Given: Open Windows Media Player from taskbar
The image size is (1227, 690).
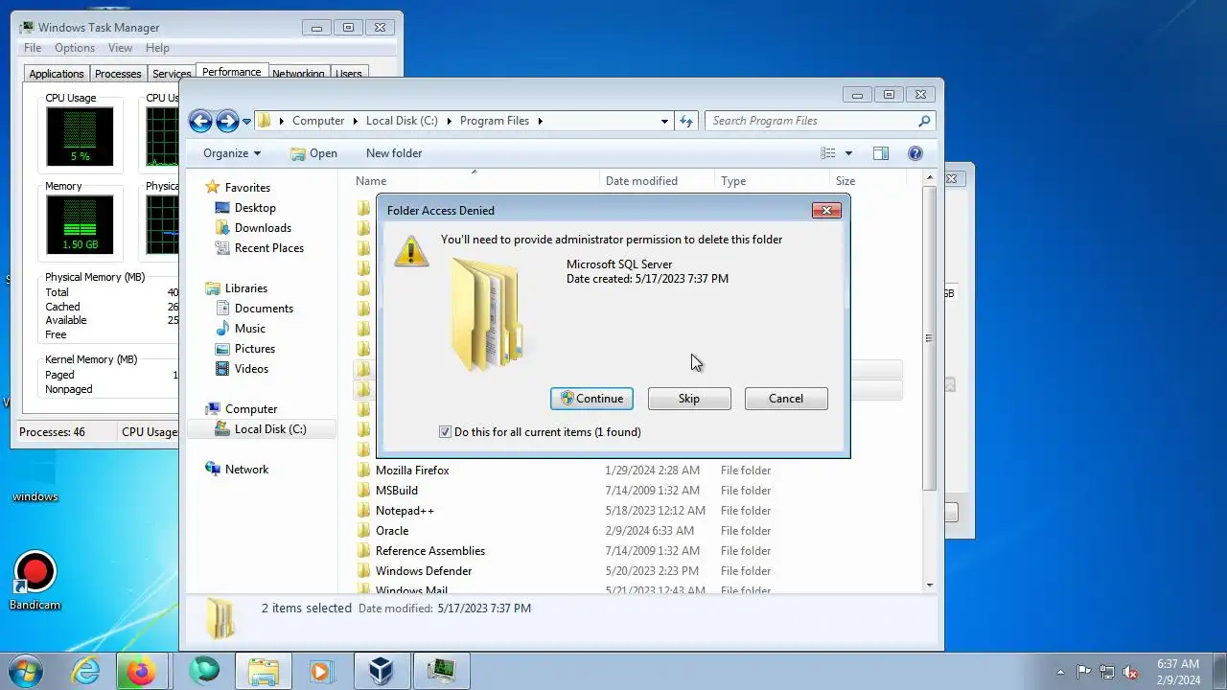Looking at the screenshot, I should click(x=322, y=671).
